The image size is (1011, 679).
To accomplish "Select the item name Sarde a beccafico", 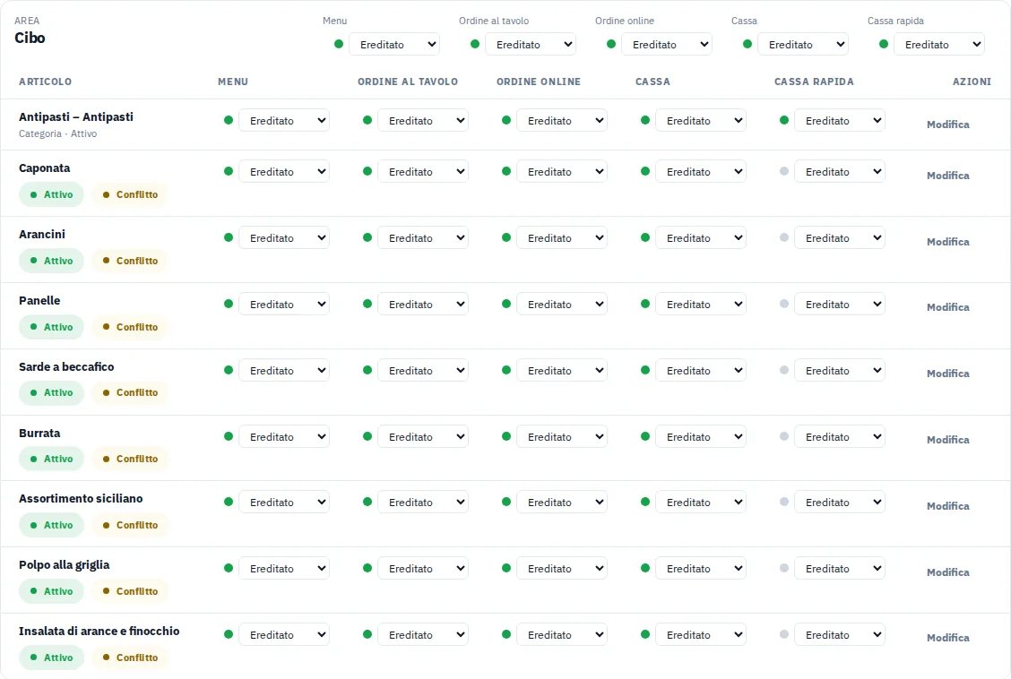I will click(x=66, y=367).
